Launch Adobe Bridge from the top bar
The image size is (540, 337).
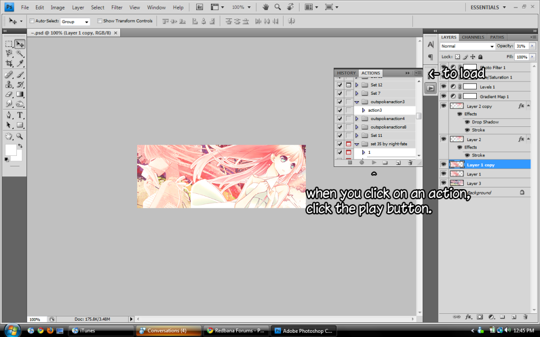199,7
